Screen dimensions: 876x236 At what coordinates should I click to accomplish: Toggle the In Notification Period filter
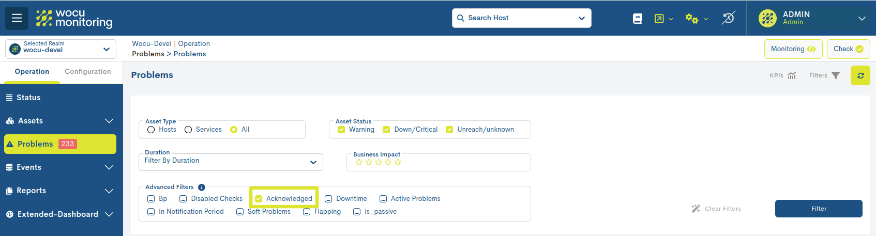click(x=151, y=212)
